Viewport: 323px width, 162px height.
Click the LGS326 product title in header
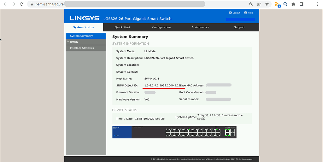click(x=137, y=19)
